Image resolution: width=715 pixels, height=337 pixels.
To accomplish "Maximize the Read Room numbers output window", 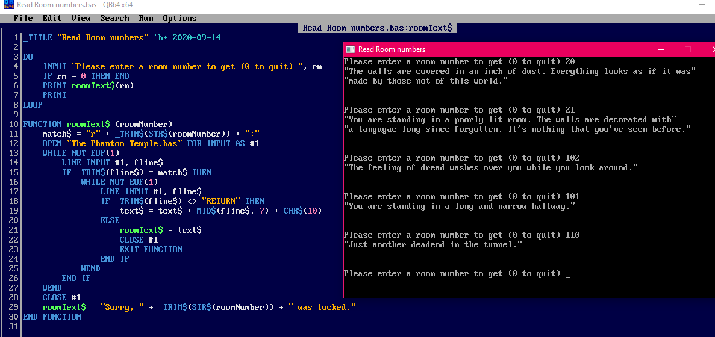I will [688, 49].
